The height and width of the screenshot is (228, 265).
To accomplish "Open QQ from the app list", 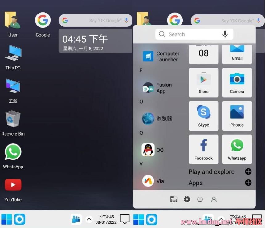I will coord(153,150).
